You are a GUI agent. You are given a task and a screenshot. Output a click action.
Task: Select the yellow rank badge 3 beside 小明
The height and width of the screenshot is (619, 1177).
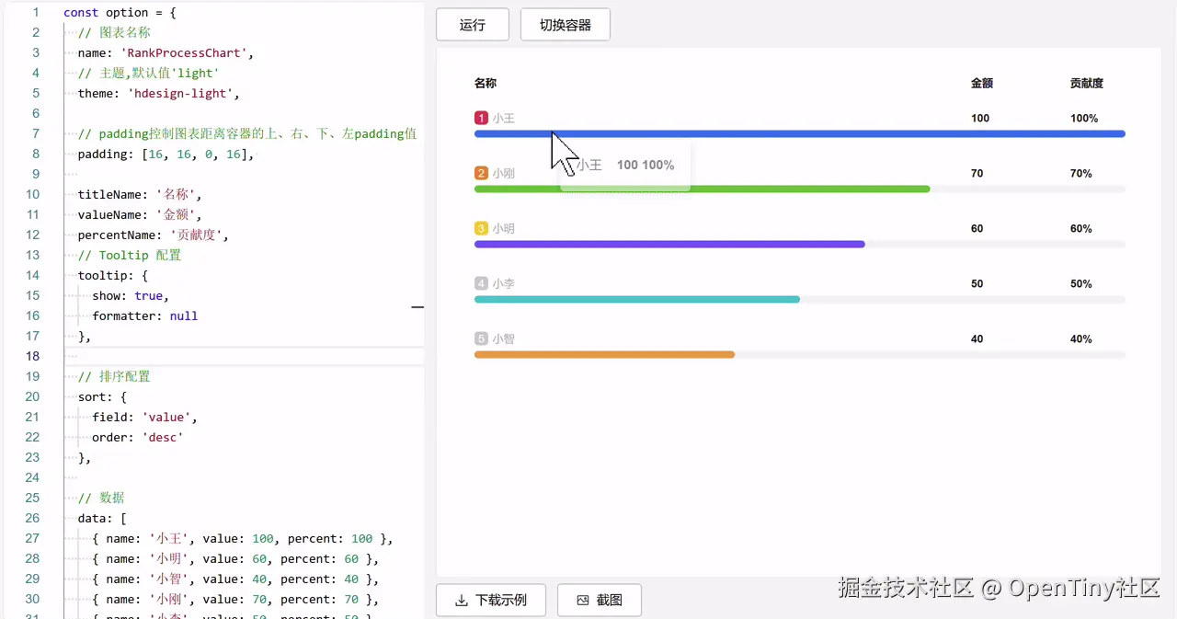pos(480,228)
